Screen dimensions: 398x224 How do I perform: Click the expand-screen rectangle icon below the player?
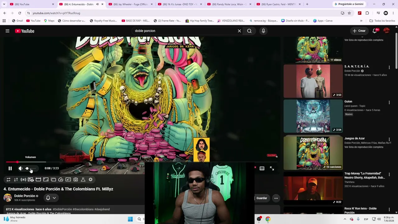[x=46, y=180]
